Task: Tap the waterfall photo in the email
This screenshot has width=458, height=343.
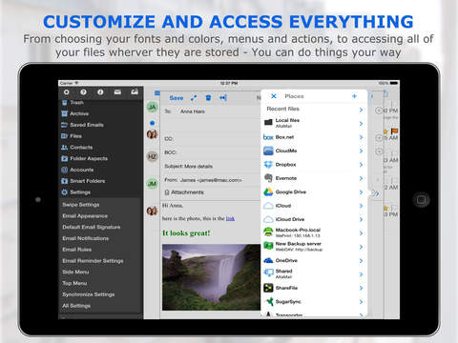Action: click(211, 277)
